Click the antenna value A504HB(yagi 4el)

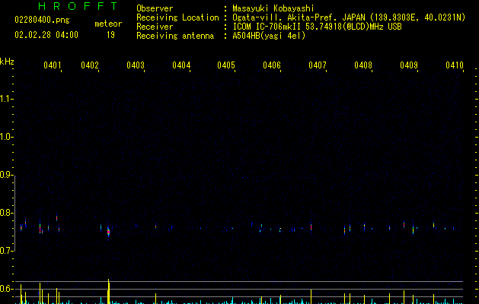pyautogui.click(x=269, y=36)
